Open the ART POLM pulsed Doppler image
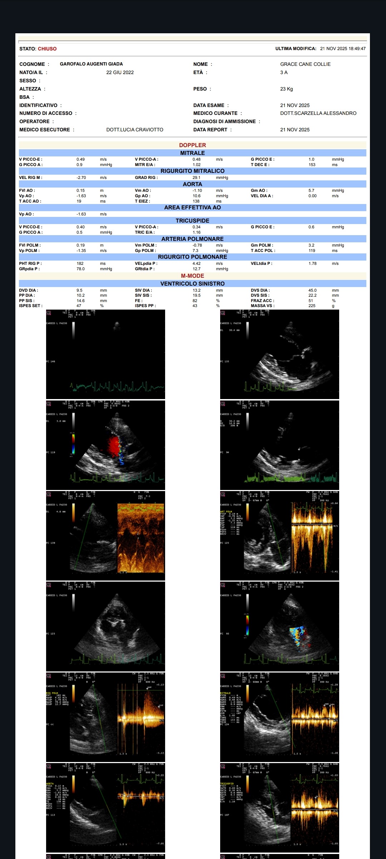The image size is (386, 859). [279, 536]
